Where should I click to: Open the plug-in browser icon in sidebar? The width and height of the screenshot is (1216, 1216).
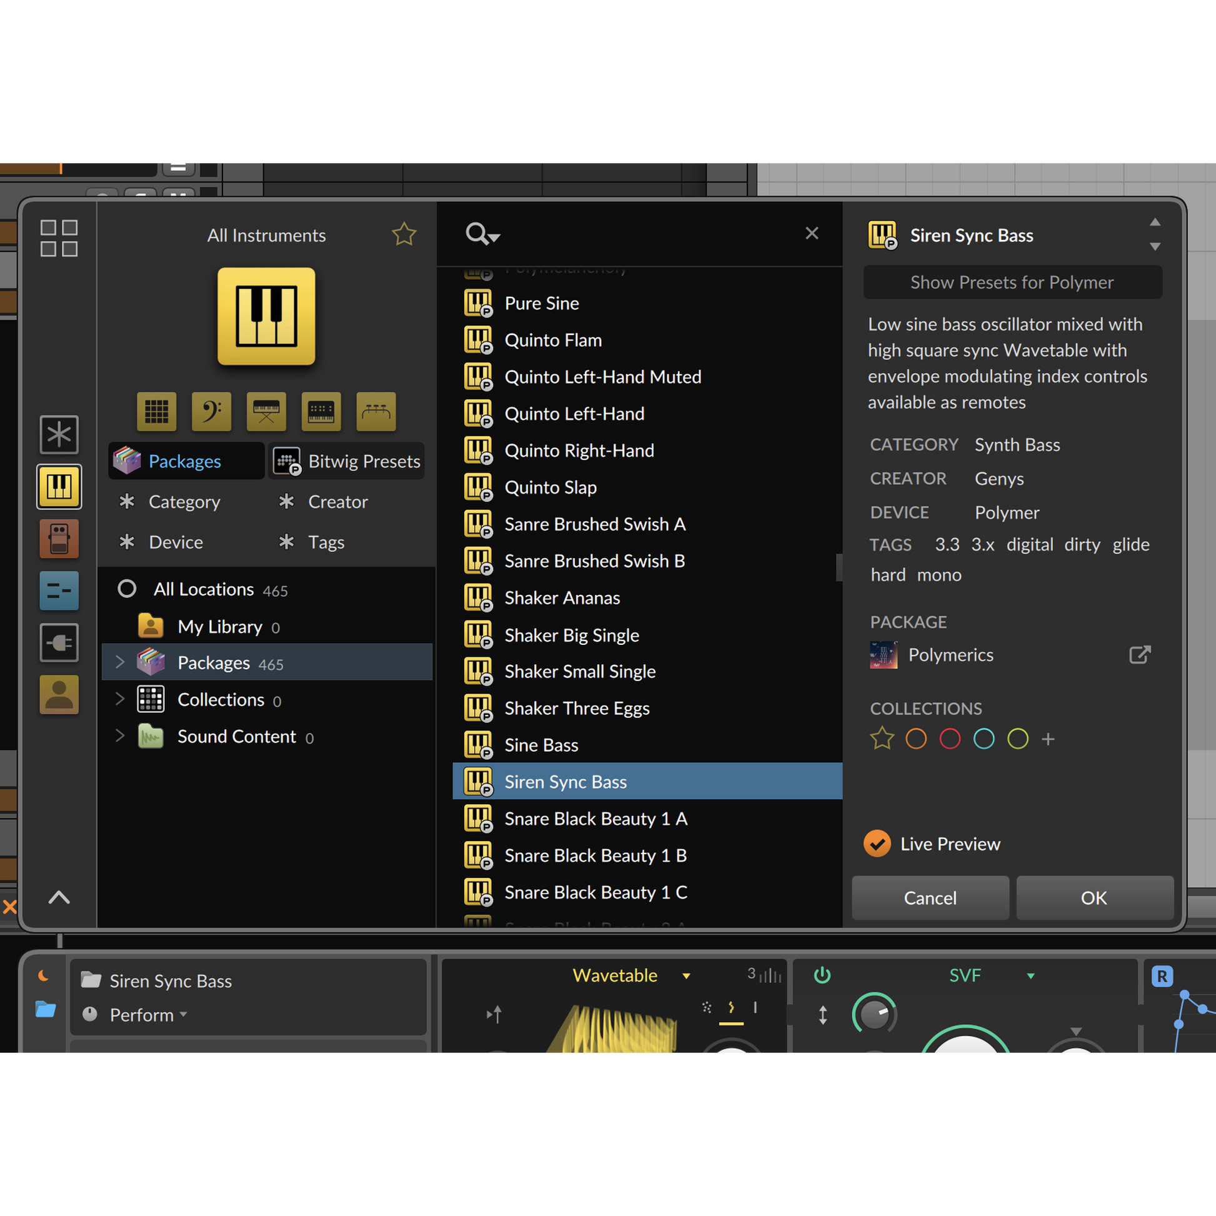(59, 642)
